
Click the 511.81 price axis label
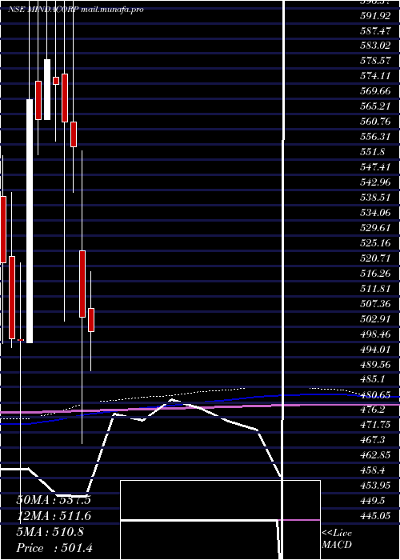[x=375, y=288]
